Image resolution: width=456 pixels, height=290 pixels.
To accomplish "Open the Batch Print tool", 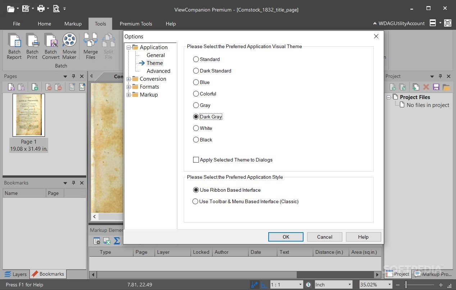I will (x=32, y=47).
